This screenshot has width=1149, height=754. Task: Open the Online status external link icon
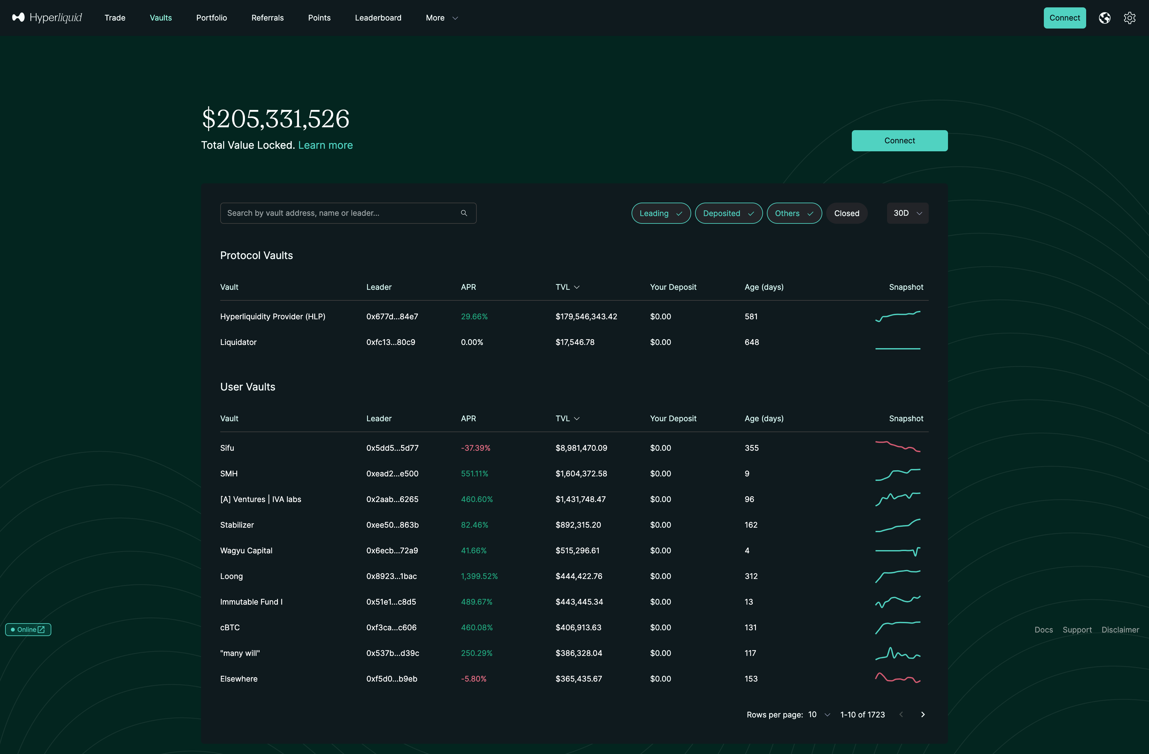(x=42, y=630)
